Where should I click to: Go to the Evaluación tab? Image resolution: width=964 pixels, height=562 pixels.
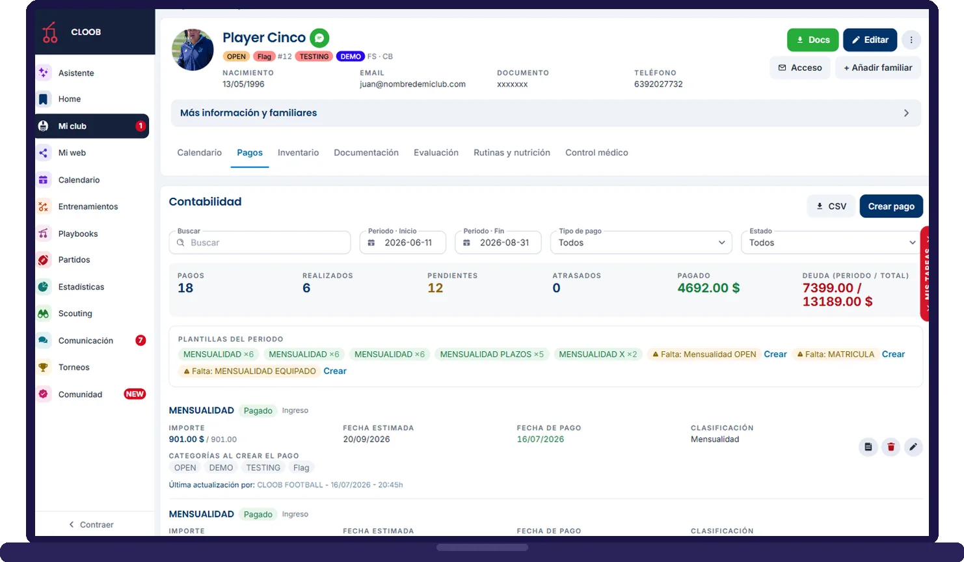coord(436,153)
